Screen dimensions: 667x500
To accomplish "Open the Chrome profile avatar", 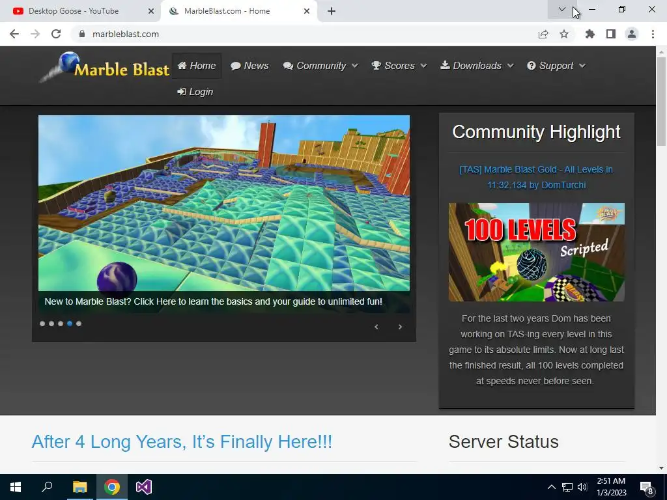I will point(632,34).
